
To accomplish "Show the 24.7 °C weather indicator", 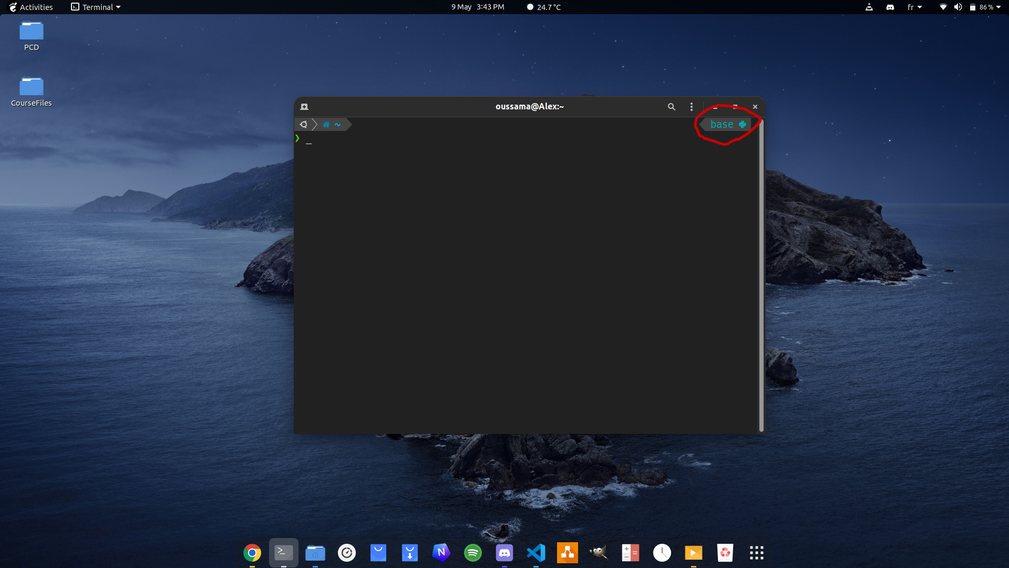I will coord(544,7).
